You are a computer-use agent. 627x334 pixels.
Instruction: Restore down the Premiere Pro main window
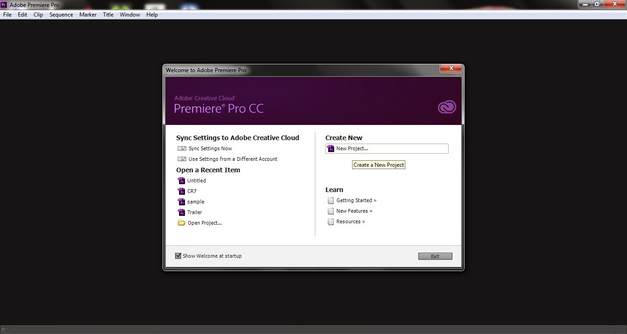pos(597,4)
